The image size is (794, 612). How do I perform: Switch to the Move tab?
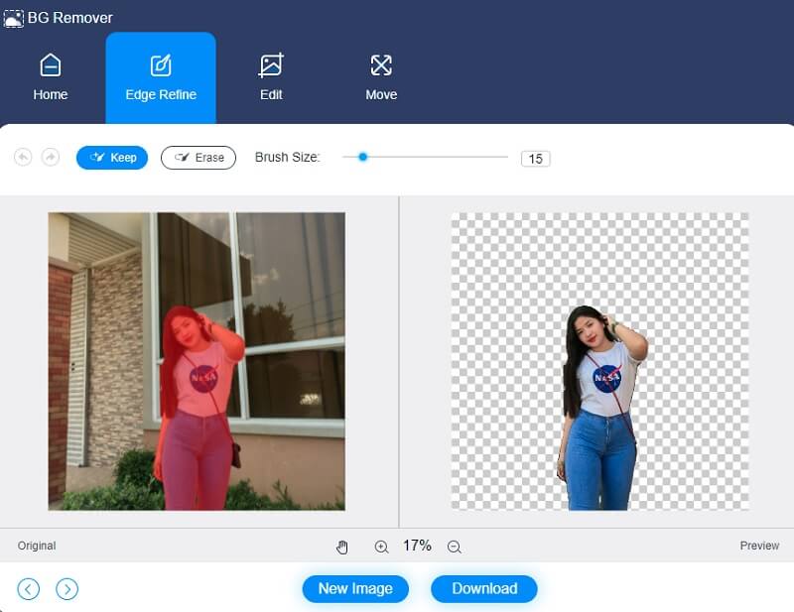381,78
